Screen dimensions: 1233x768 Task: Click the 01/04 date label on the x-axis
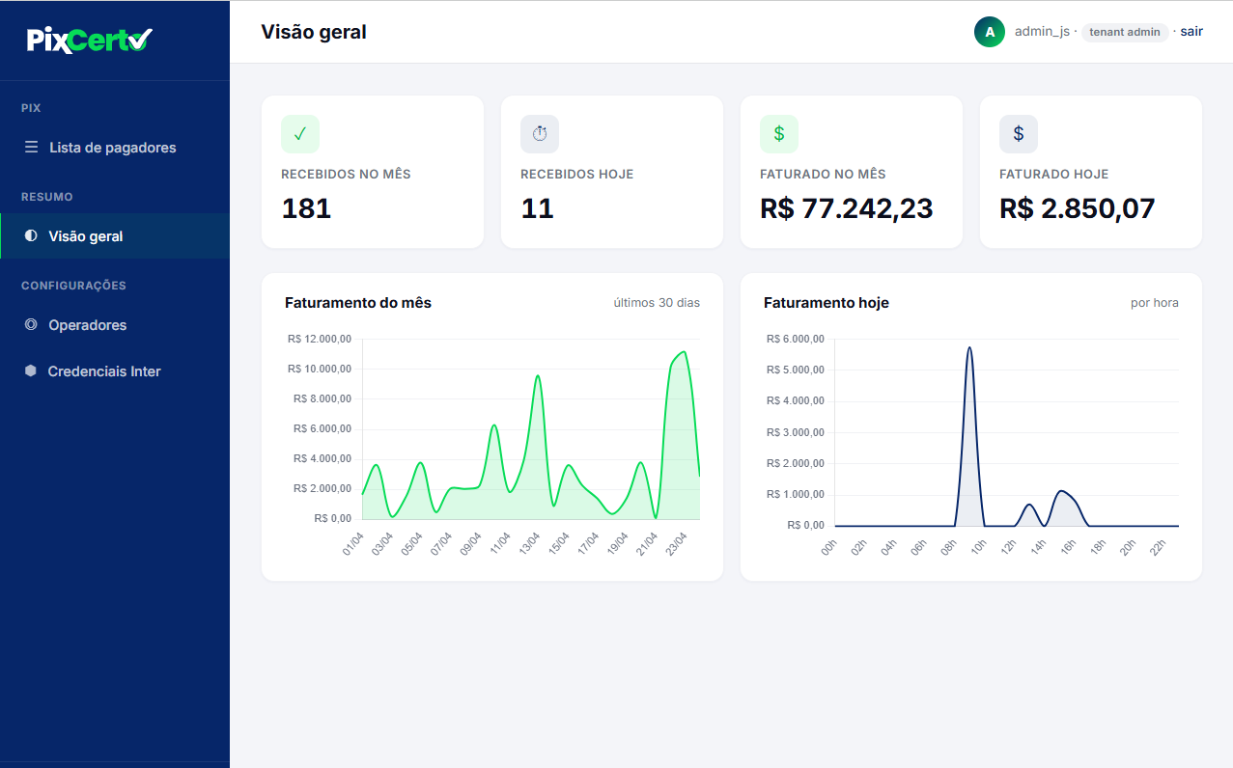click(352, 544)
